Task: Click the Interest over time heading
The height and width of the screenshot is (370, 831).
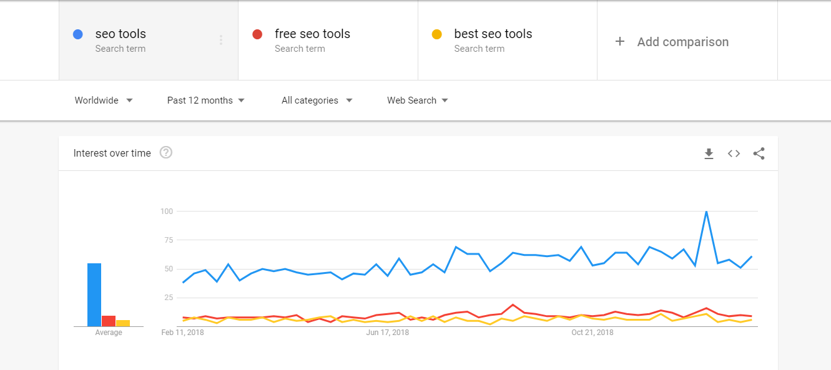Action: pyautogui.click(x=112, y=153)
